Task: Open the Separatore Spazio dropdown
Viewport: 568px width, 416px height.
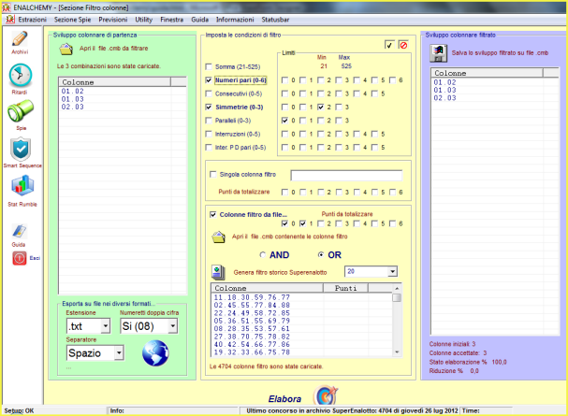Action: (119, 352)
